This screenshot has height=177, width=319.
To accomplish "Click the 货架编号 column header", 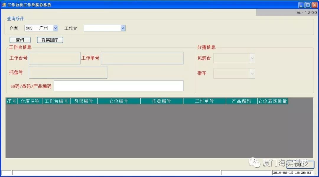I will (84, 101).
